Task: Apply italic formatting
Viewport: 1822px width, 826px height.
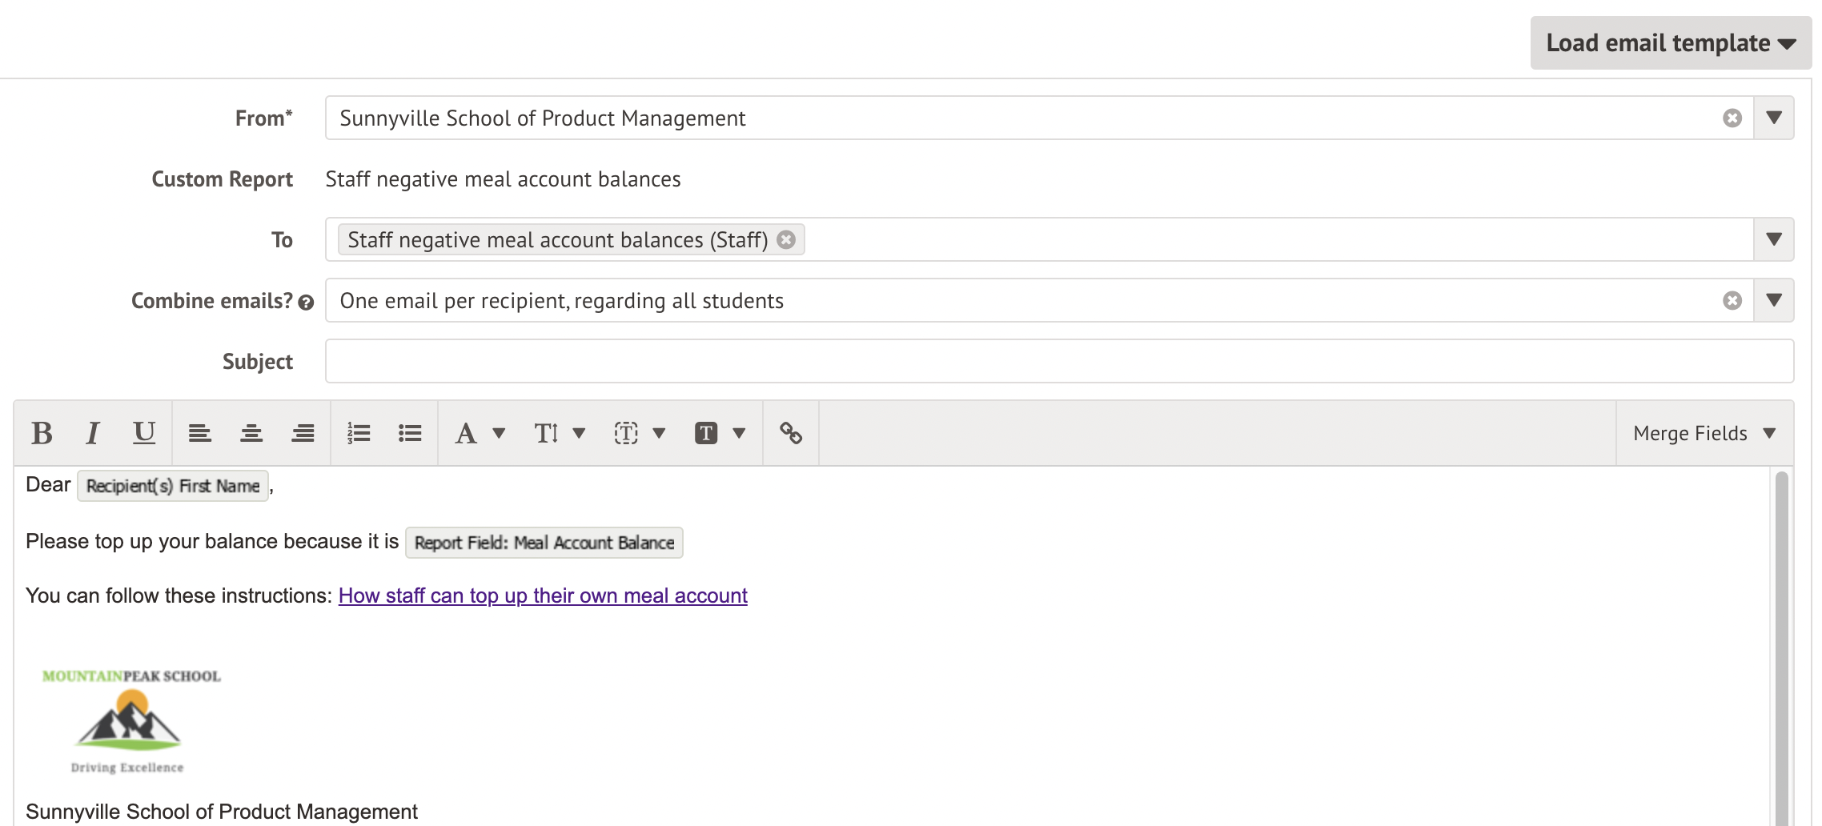Action: pyautogui.click(x=91, y=432)
